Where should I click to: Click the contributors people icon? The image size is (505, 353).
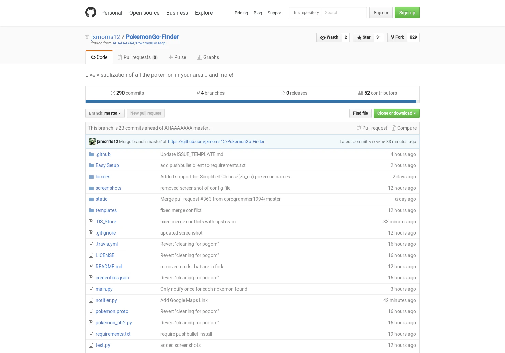point(360,93)
